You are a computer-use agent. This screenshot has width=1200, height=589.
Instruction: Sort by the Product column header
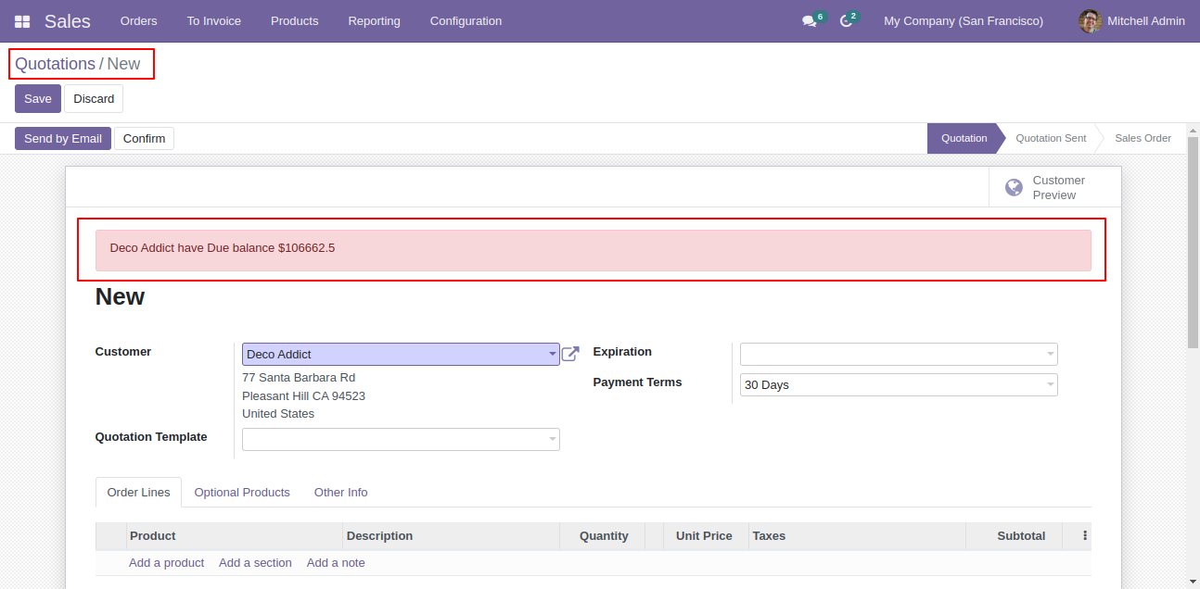(x=235, y=536)
